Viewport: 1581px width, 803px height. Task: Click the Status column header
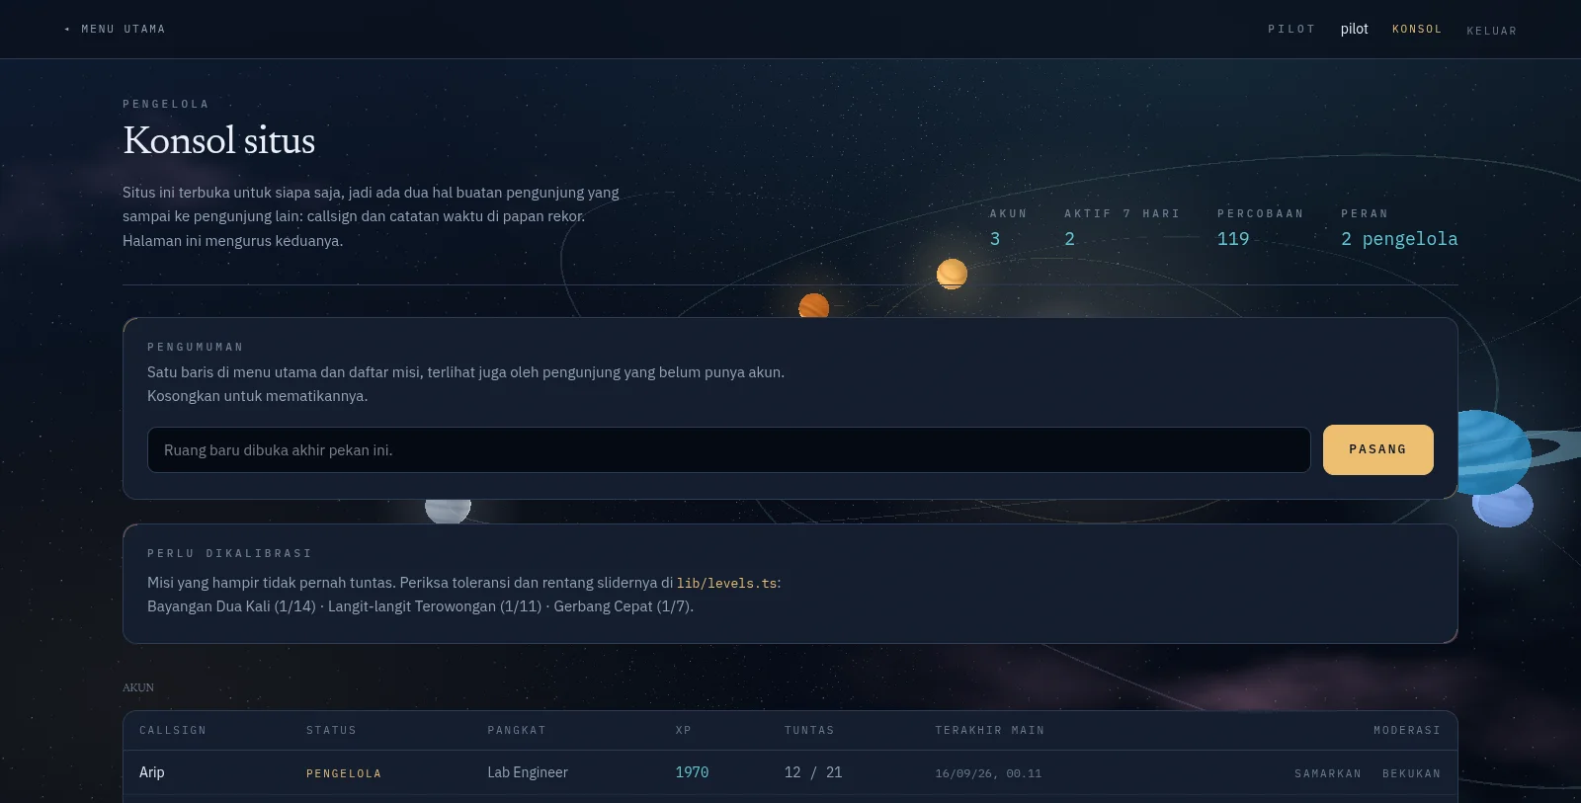(x=331, y=730)
